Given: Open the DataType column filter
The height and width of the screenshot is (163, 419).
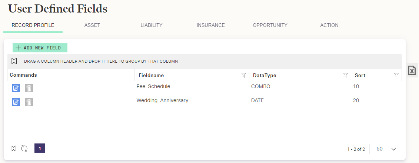Looking at the screenshot, I should [346, 75].
